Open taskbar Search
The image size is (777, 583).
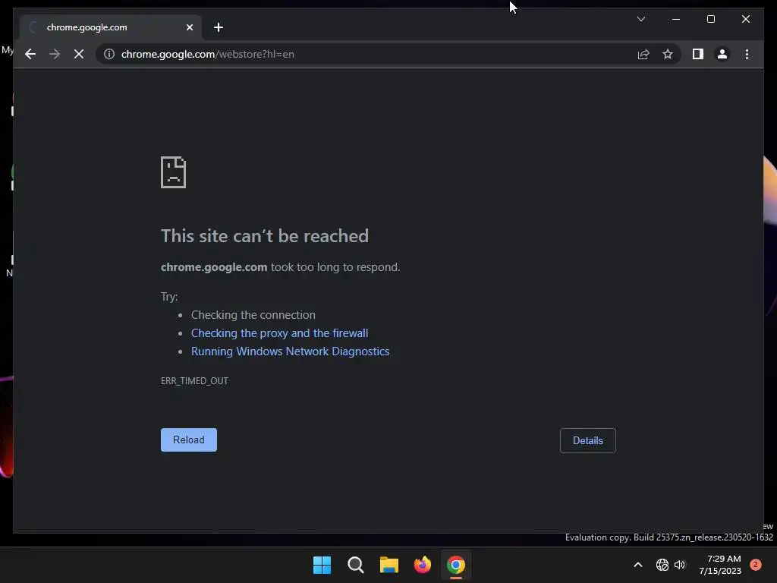click(x=355, y=565)
